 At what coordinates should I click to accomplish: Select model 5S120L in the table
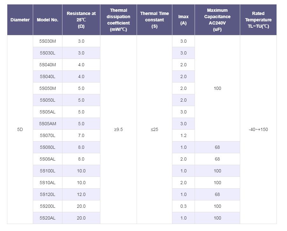coord(47,194)
